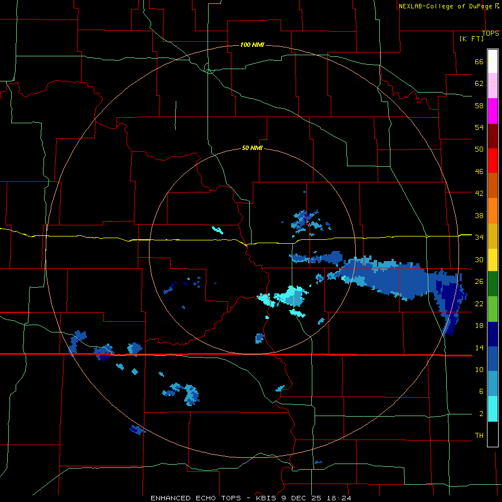Select the bright red legend swatch
The height and width of the screenshot is (502, 502).
click(493, 161)
